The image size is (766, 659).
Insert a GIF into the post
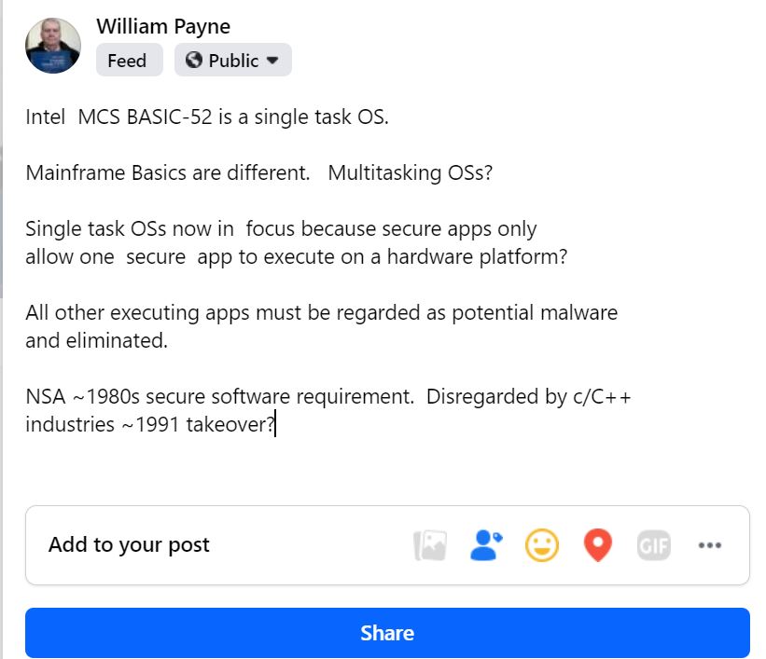[x=654, y=545]
